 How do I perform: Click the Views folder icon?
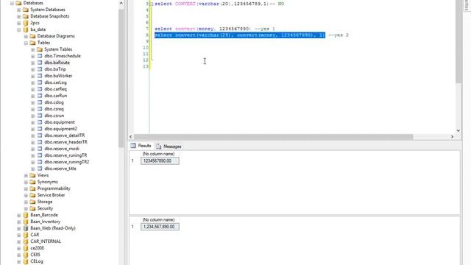pyautogui.click(x=32, y=175)
